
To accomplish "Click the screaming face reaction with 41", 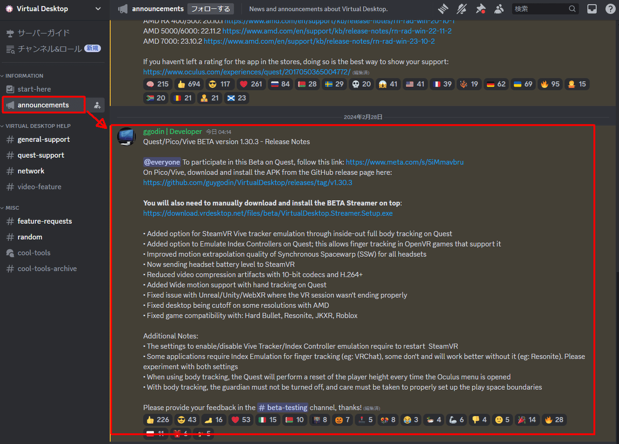I will 388,84.
